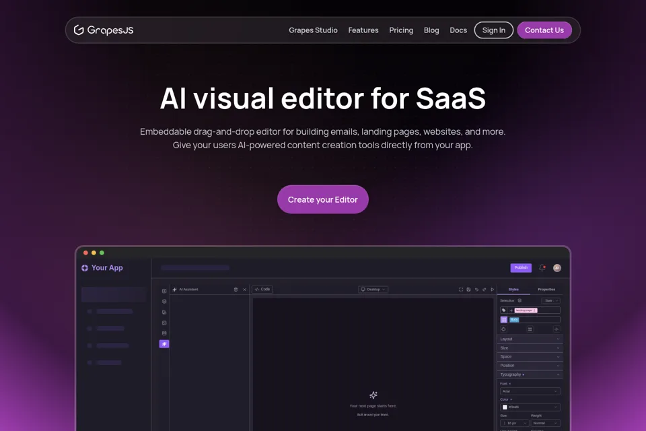This screenshot has width=646, height=431.
Task: Open Pricing nav item
Action: click(401, 30)
